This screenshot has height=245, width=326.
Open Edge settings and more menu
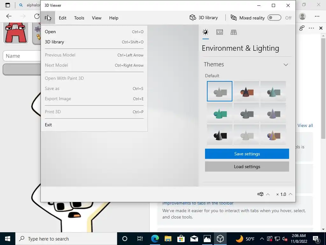[x=317, y=16]
